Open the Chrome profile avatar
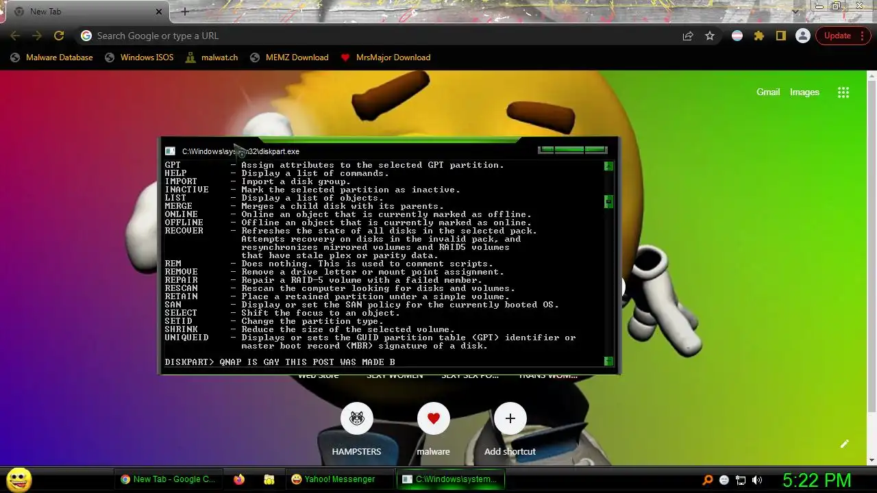877x493 pixels. [802, 36]
